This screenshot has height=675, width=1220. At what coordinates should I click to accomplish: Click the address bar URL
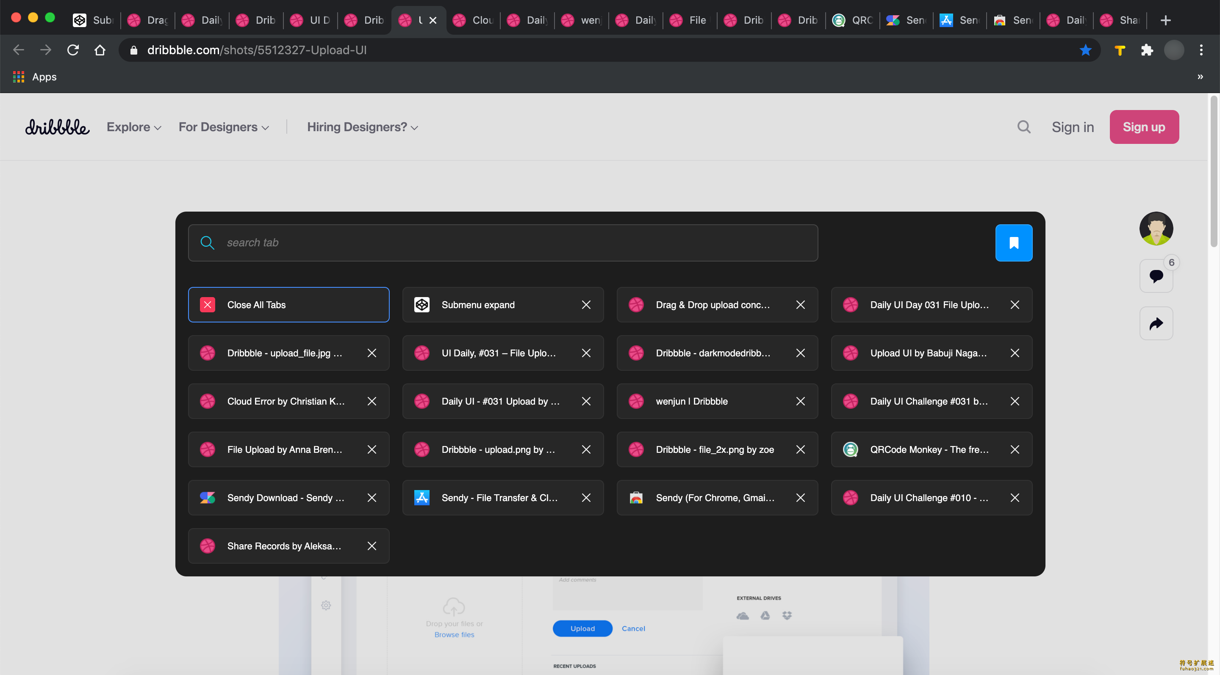pyautogui.click(x=257, y=50)
